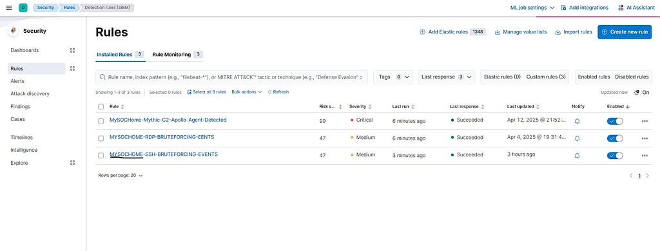The image size is (660, 251).
Task: Click the notify bell for the SSH bruteforcing rule
Action: pyautogui.click(x=577, y=156)
